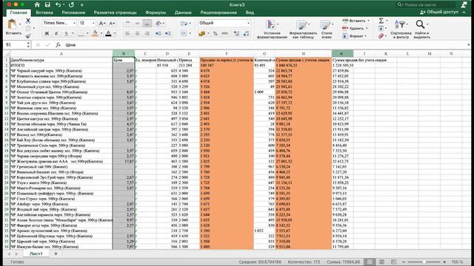Switch to the Рисование tab

click(x=73, y=13)
